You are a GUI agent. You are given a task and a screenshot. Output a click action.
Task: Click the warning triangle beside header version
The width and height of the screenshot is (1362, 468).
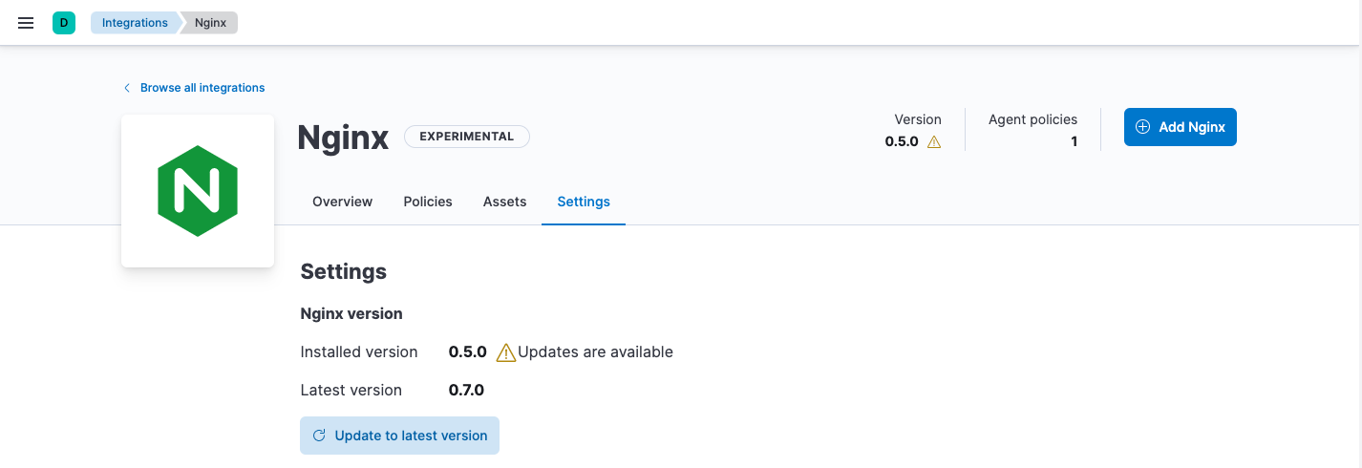pyautogui.click(x=934, y=142)
